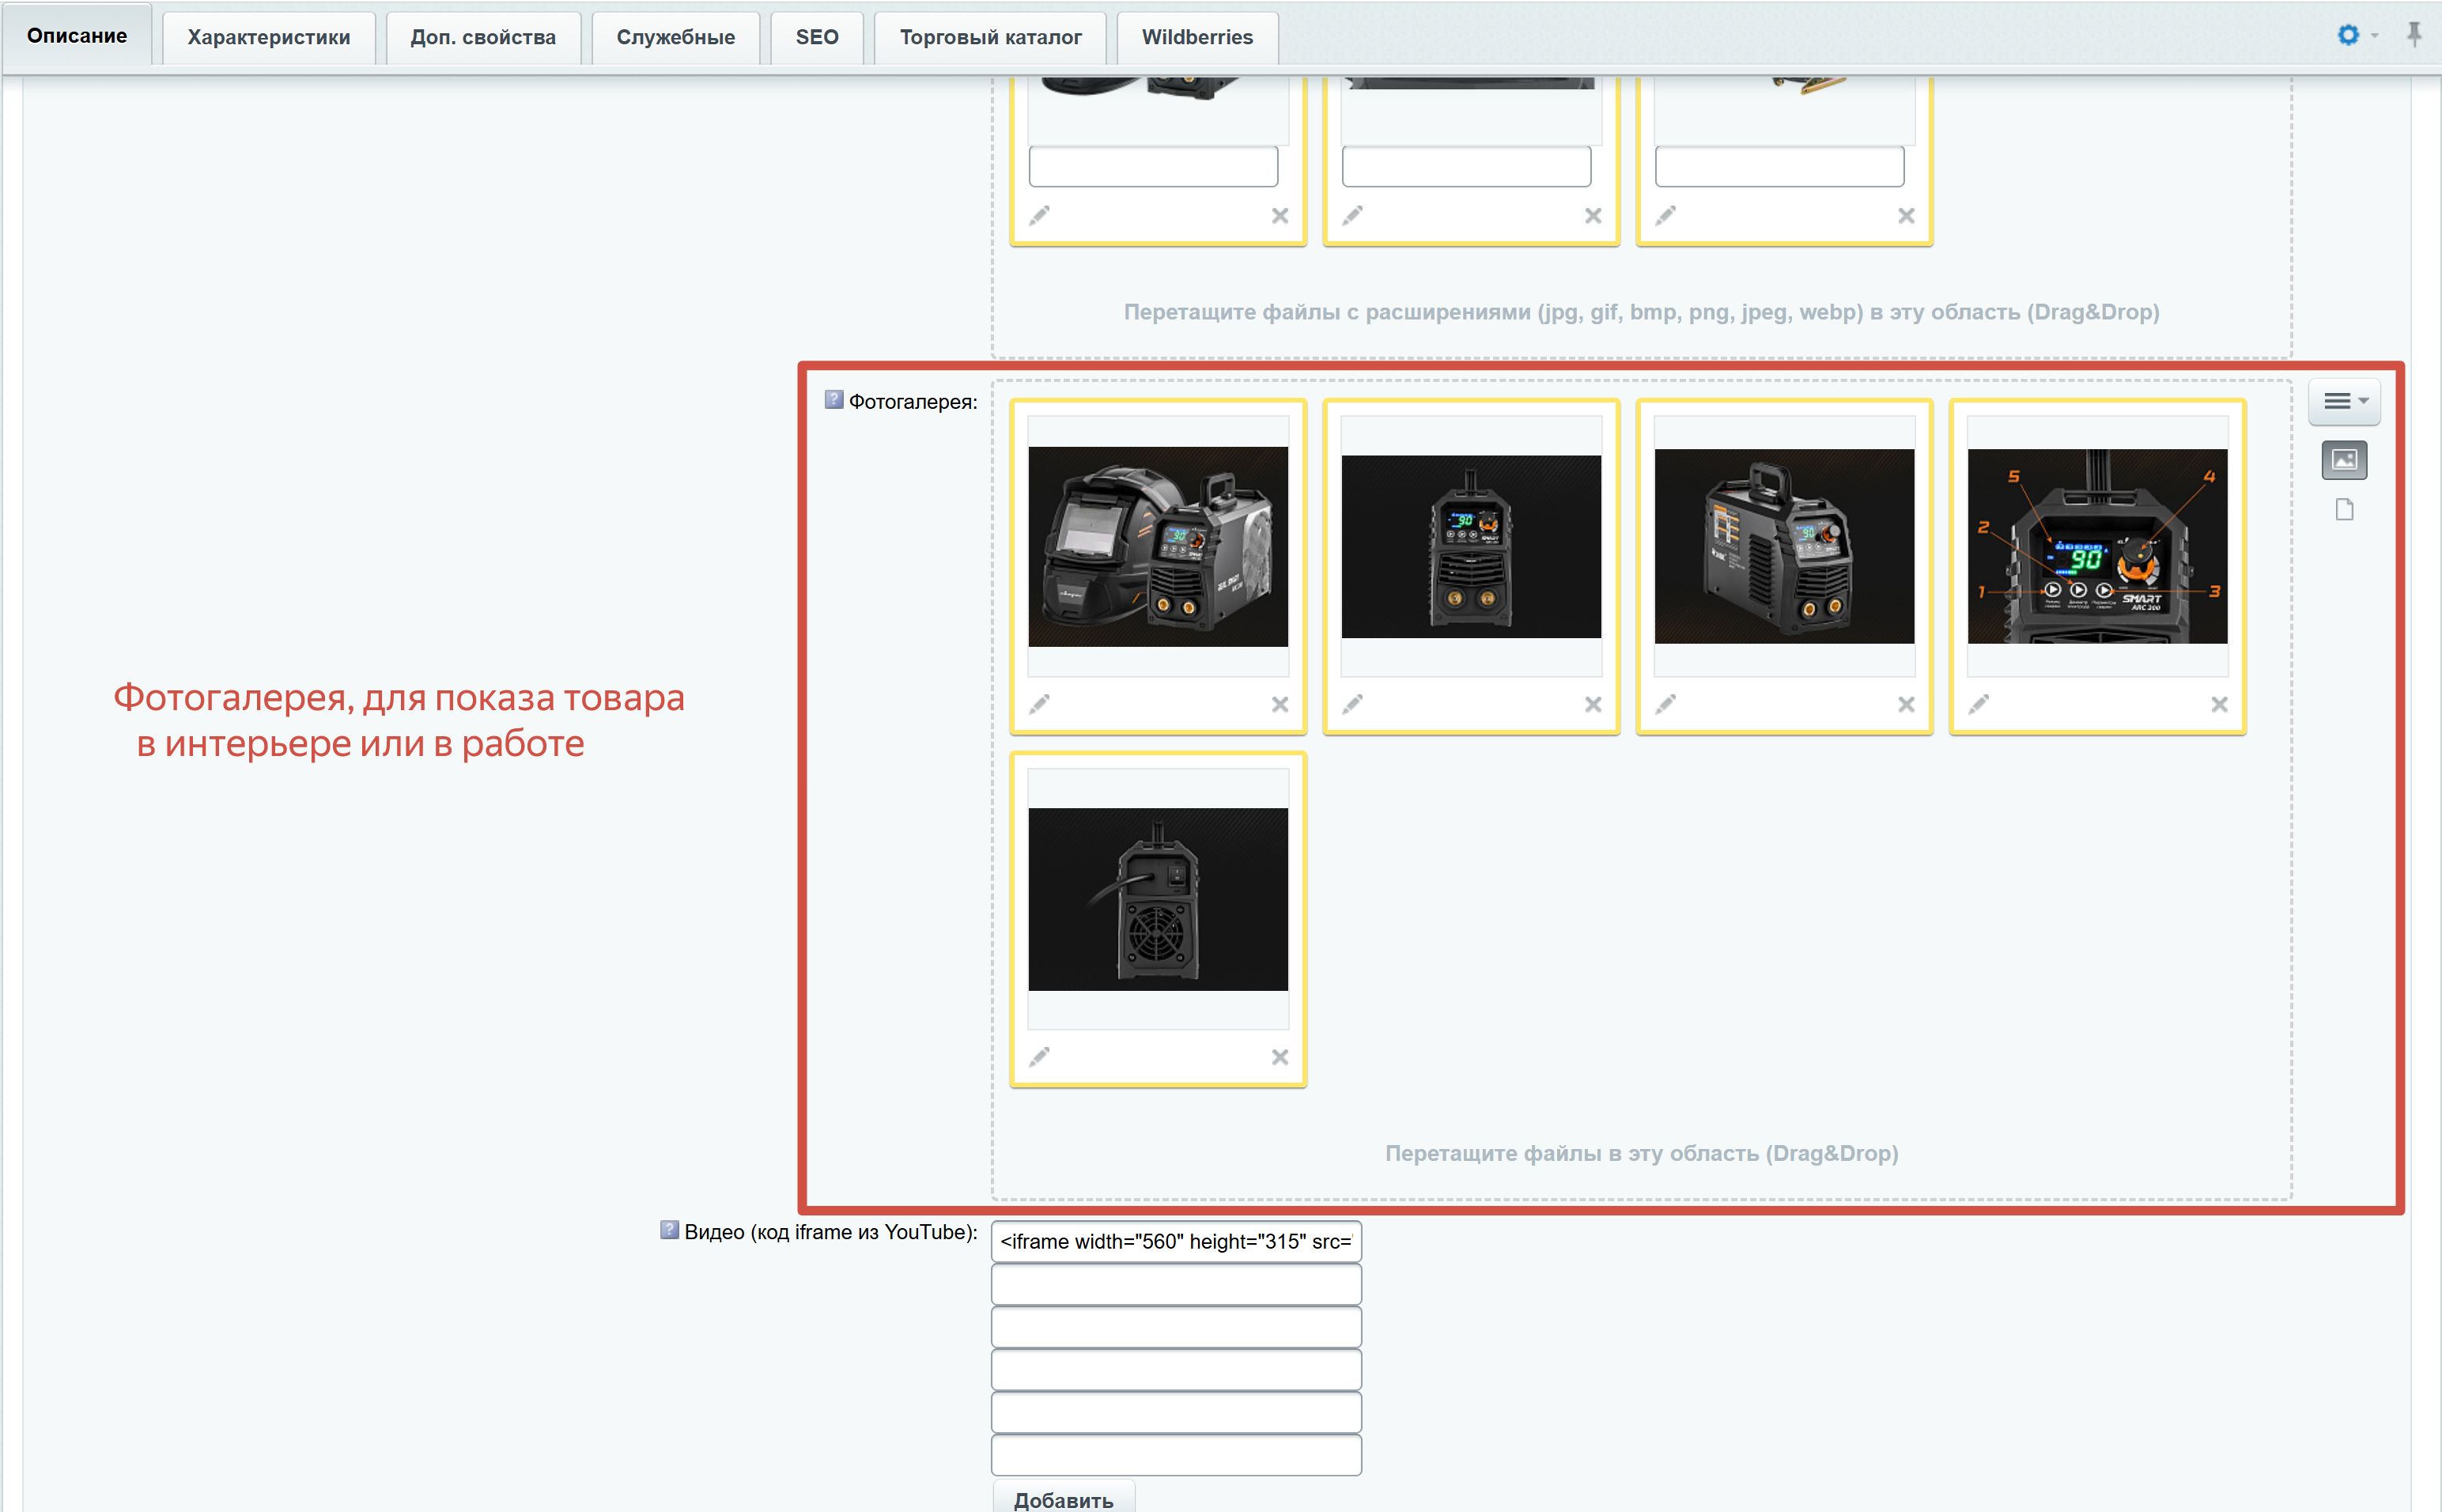The width and height of the screenshot is (2442, 1512).
Task: Select the front-view welder thumbnail
Action: point(1470,546)
